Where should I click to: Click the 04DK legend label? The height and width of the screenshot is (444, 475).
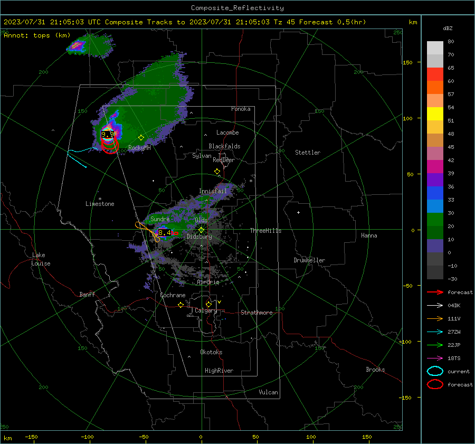click(x=454, y=306)
